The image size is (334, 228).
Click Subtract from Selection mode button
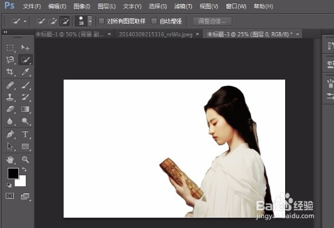64,21
